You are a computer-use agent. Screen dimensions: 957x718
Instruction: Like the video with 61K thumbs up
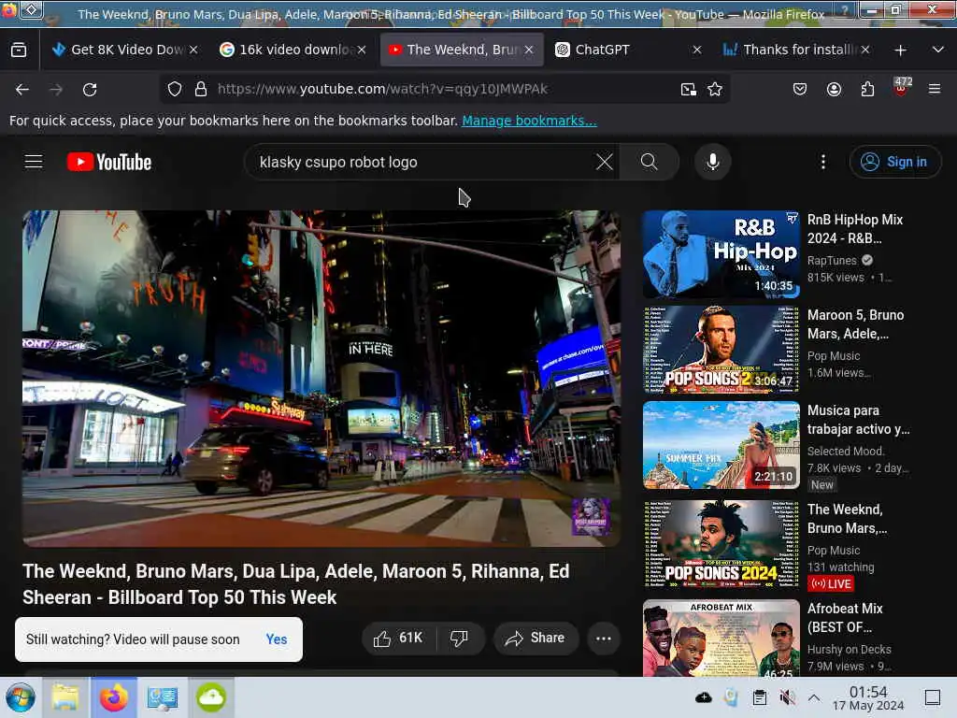pos(398,638)
